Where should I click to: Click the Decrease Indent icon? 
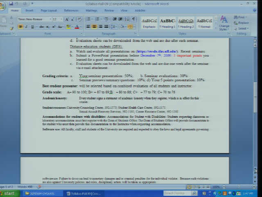point(115,19)
